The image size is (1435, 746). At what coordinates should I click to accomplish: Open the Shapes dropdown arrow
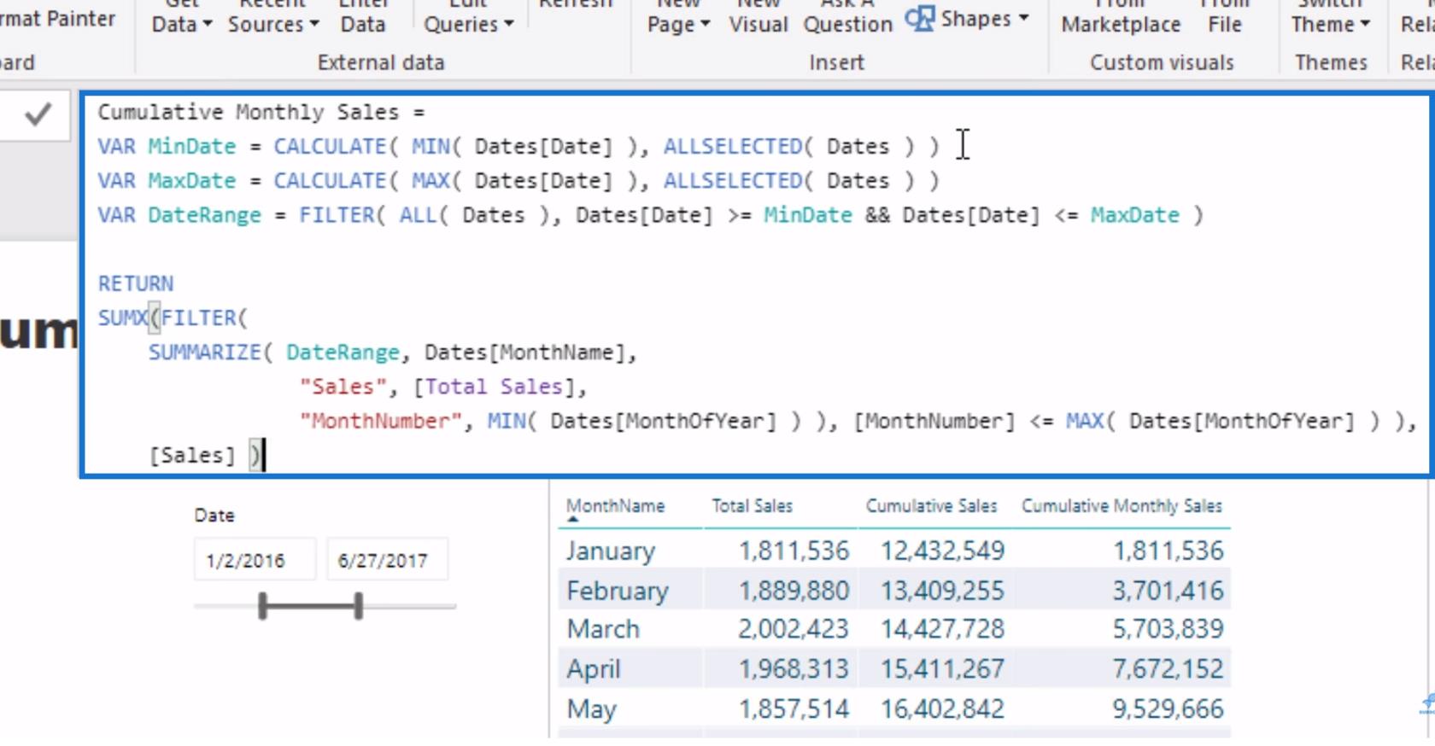pyautogui.click(x=1024, y=18)
